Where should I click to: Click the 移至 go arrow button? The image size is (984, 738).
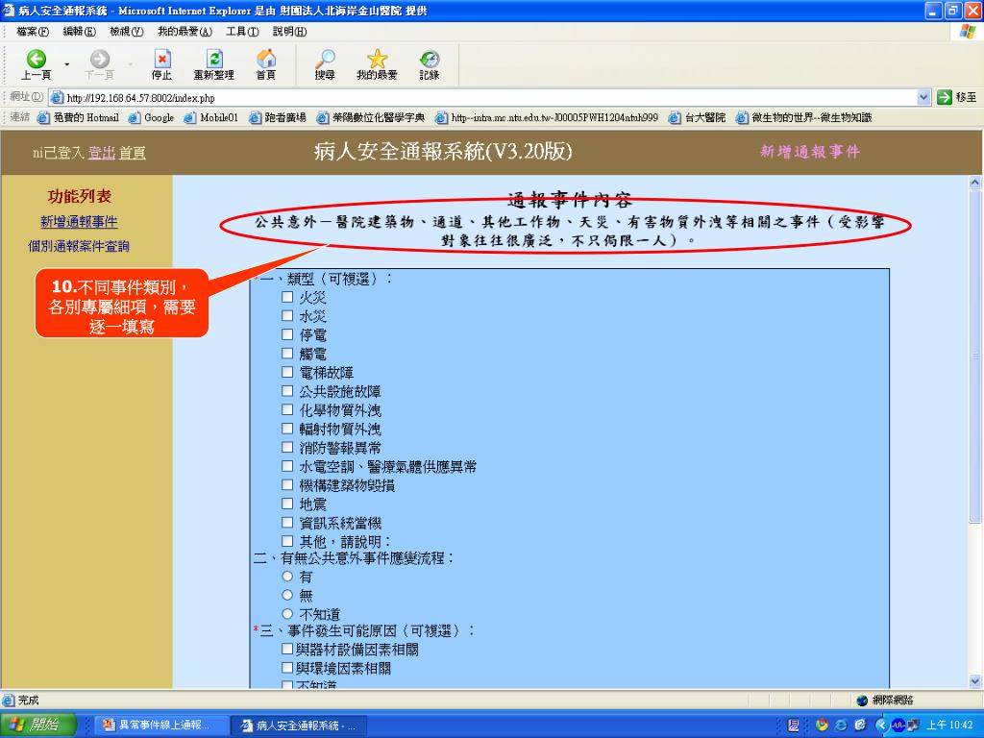click(957, 97)
